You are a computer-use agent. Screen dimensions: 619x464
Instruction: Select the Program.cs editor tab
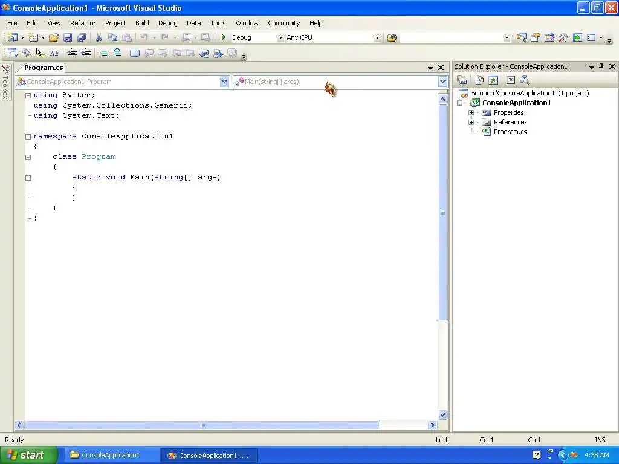point(44,68)
